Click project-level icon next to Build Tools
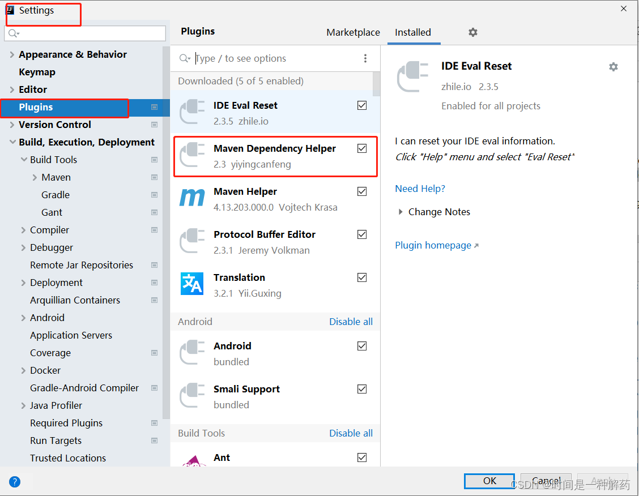 (155, 160)
